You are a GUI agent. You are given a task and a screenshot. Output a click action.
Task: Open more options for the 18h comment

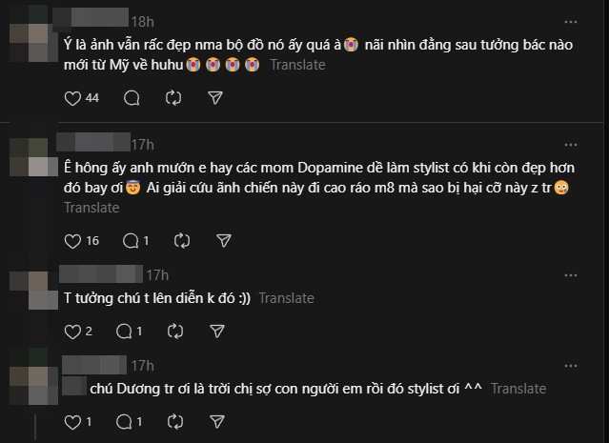570,21
